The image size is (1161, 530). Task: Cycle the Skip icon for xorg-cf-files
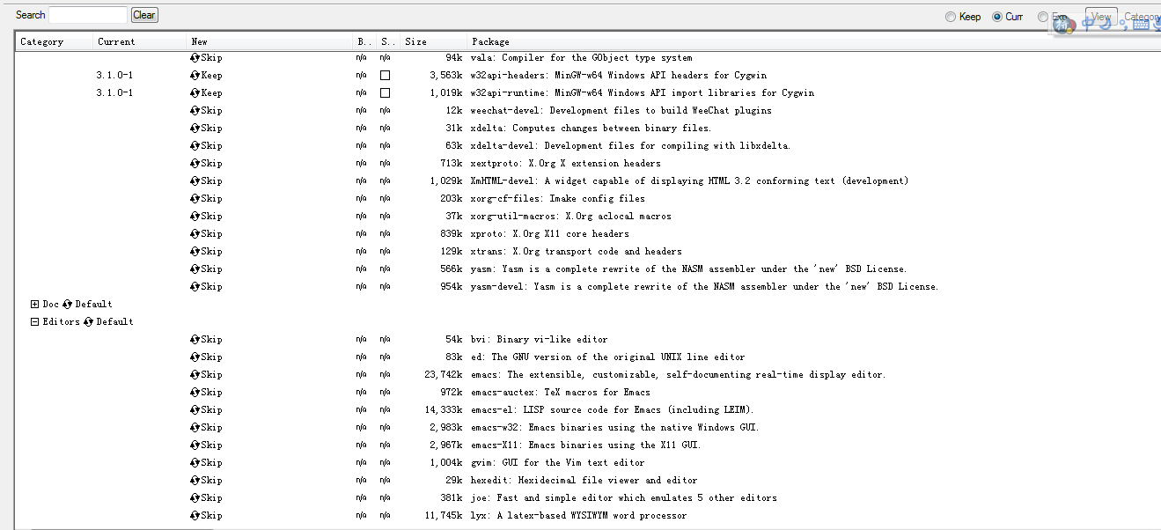coord(195,199)
